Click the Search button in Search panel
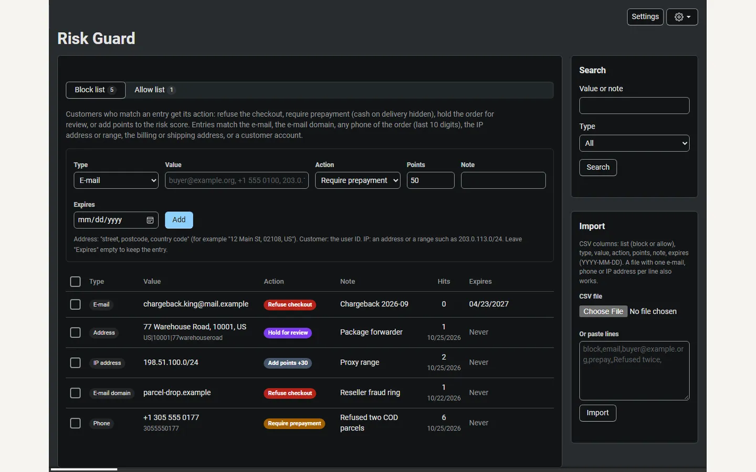 [598, 167]
